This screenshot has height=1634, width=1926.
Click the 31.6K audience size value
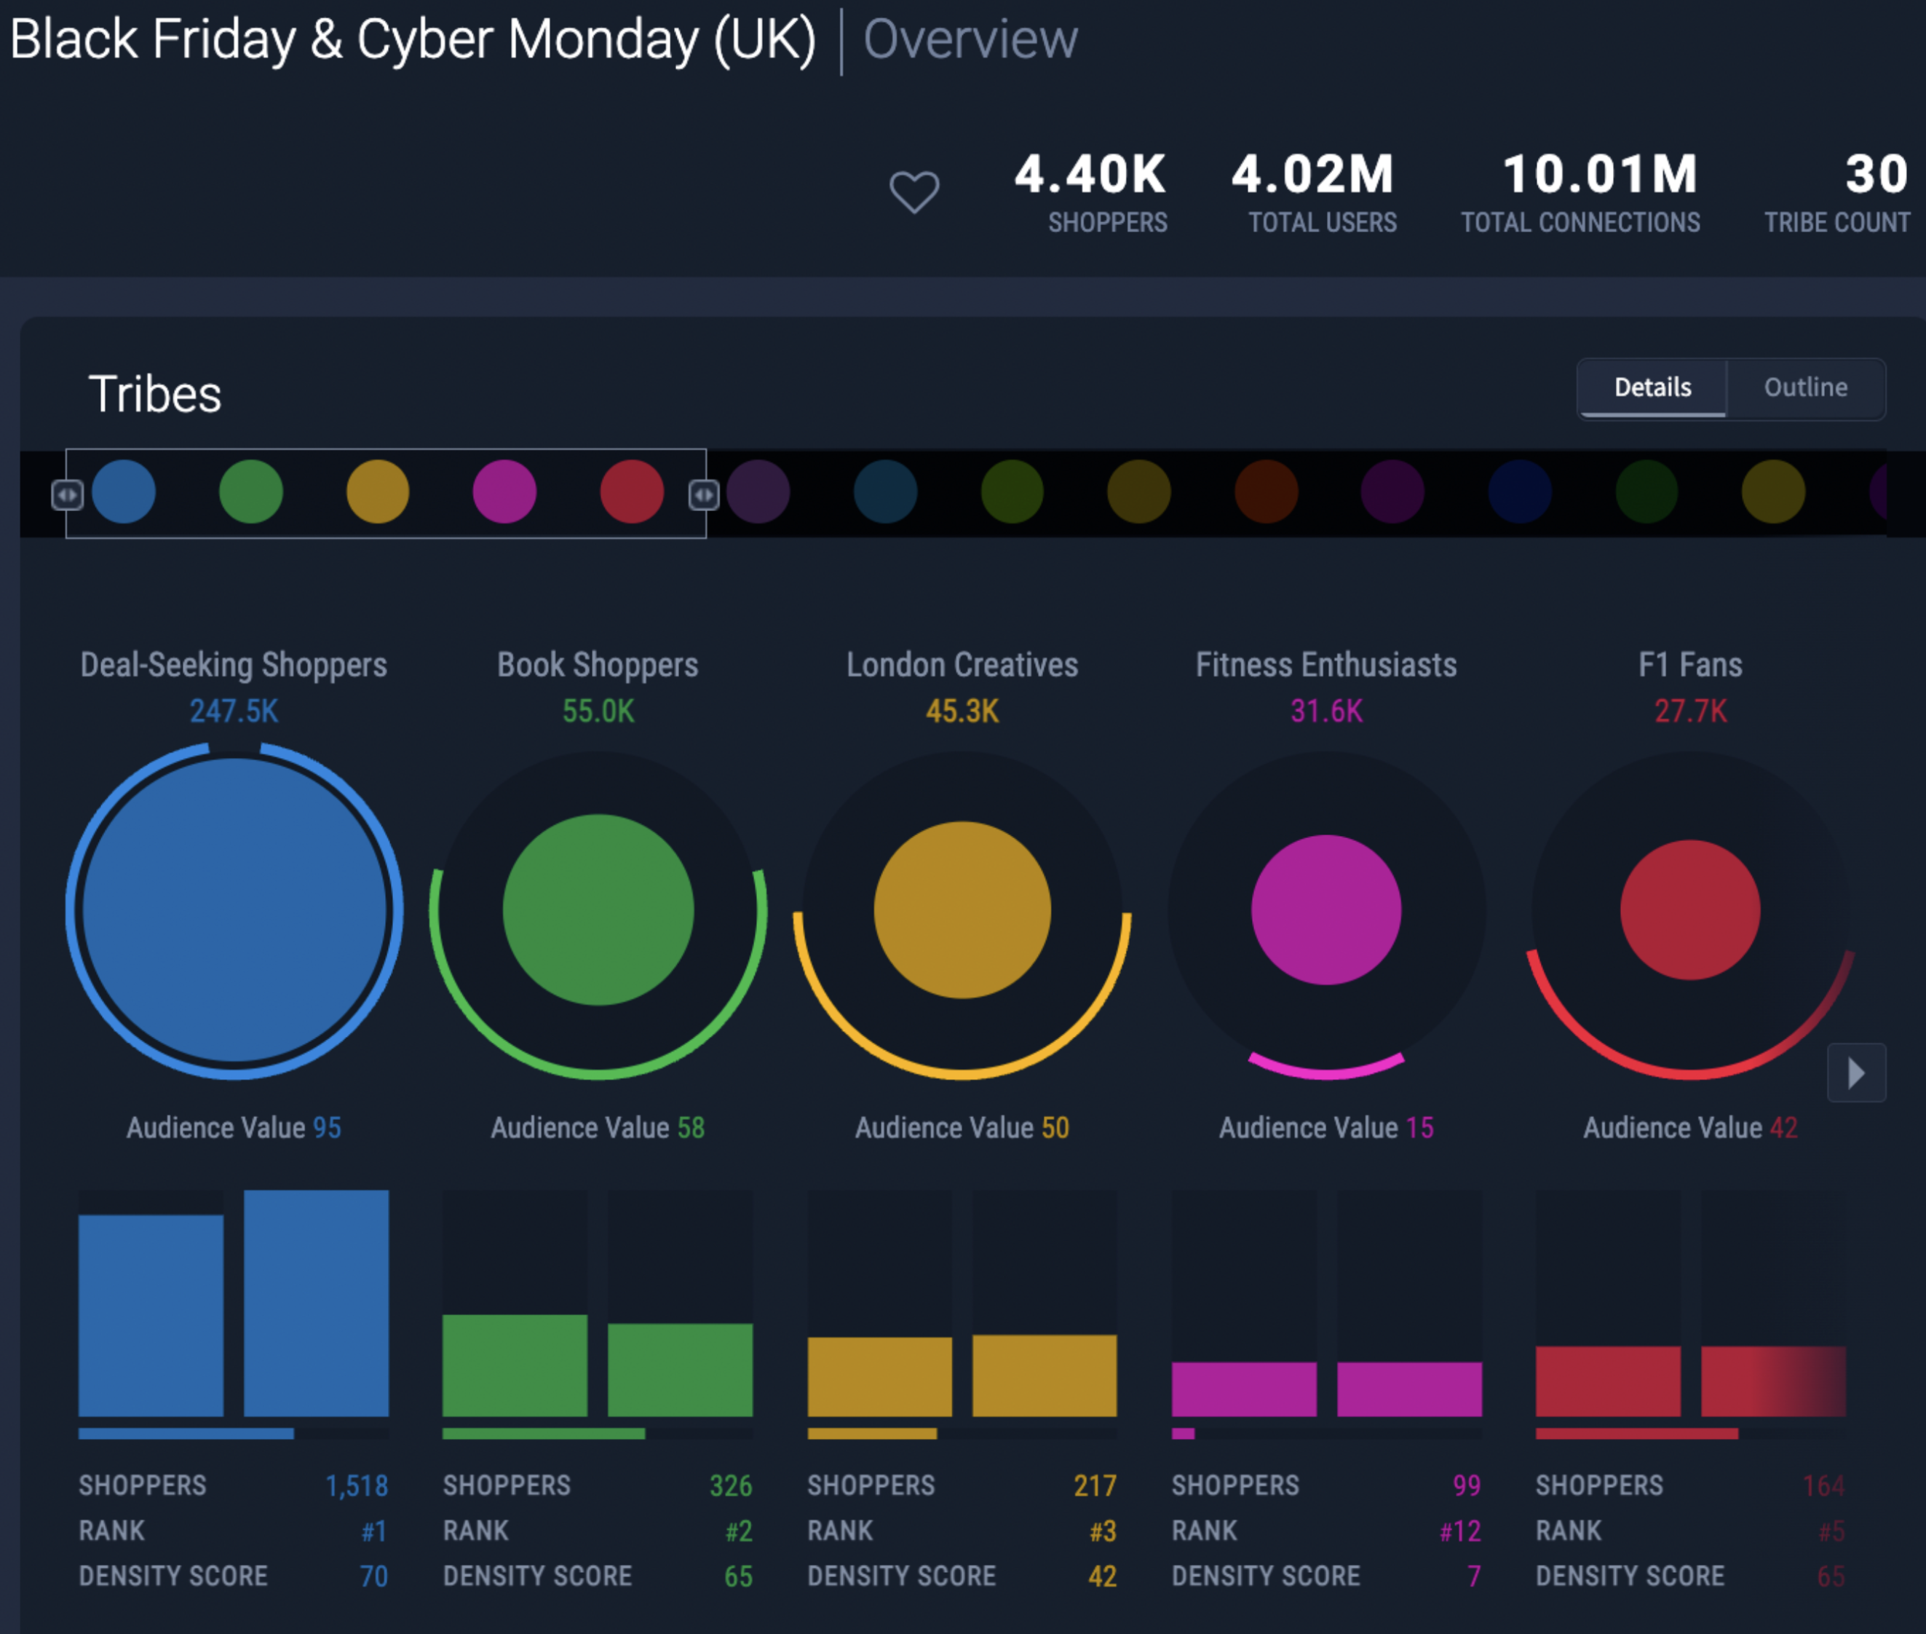[x=1326, y=711]
